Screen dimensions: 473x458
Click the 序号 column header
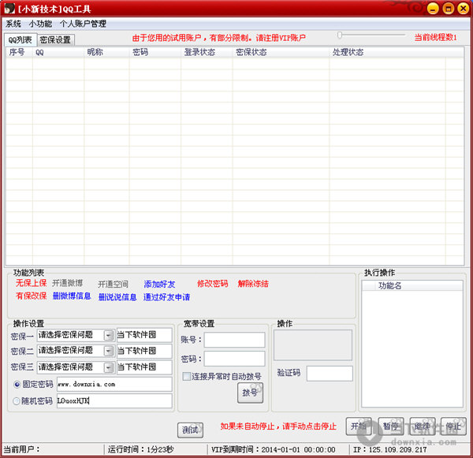(x=19, y=52)
